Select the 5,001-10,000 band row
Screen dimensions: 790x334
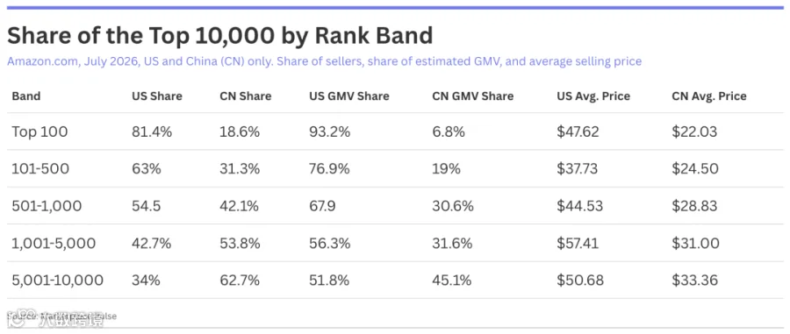tap(395, 281)
